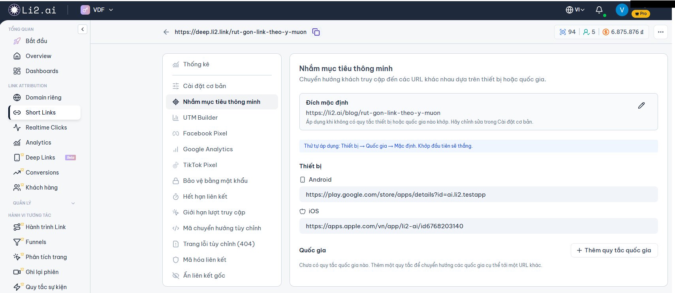
Task: Select Nhắm mục tiêu thông minh tab
Action: click(222, 102)
